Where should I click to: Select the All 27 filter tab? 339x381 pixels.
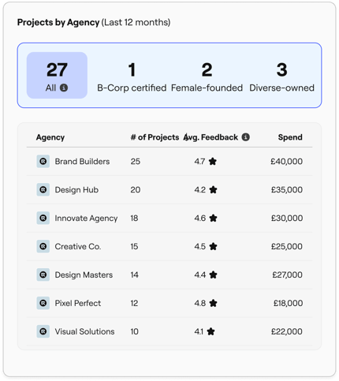[x=57, y=75]
